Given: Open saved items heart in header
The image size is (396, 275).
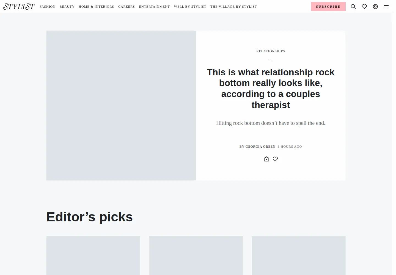Looking at the screenshot, I should click(x=364, y=7).
